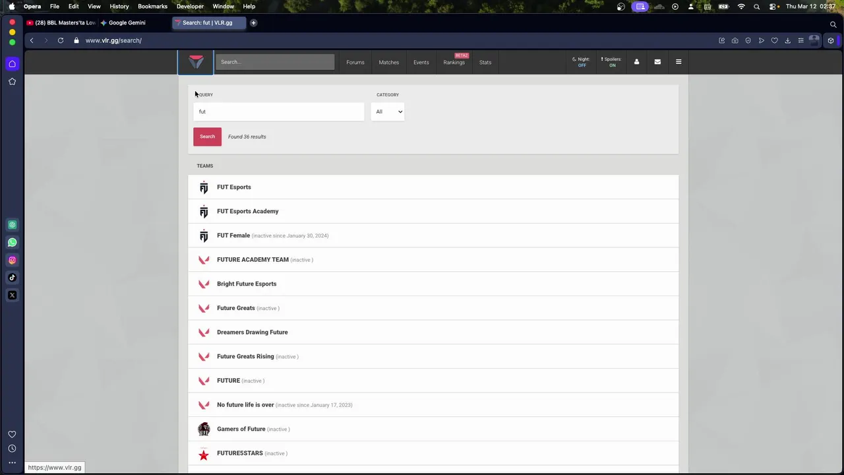Open the heart icon in Opera sidebar bottom

tap(12, 434)
